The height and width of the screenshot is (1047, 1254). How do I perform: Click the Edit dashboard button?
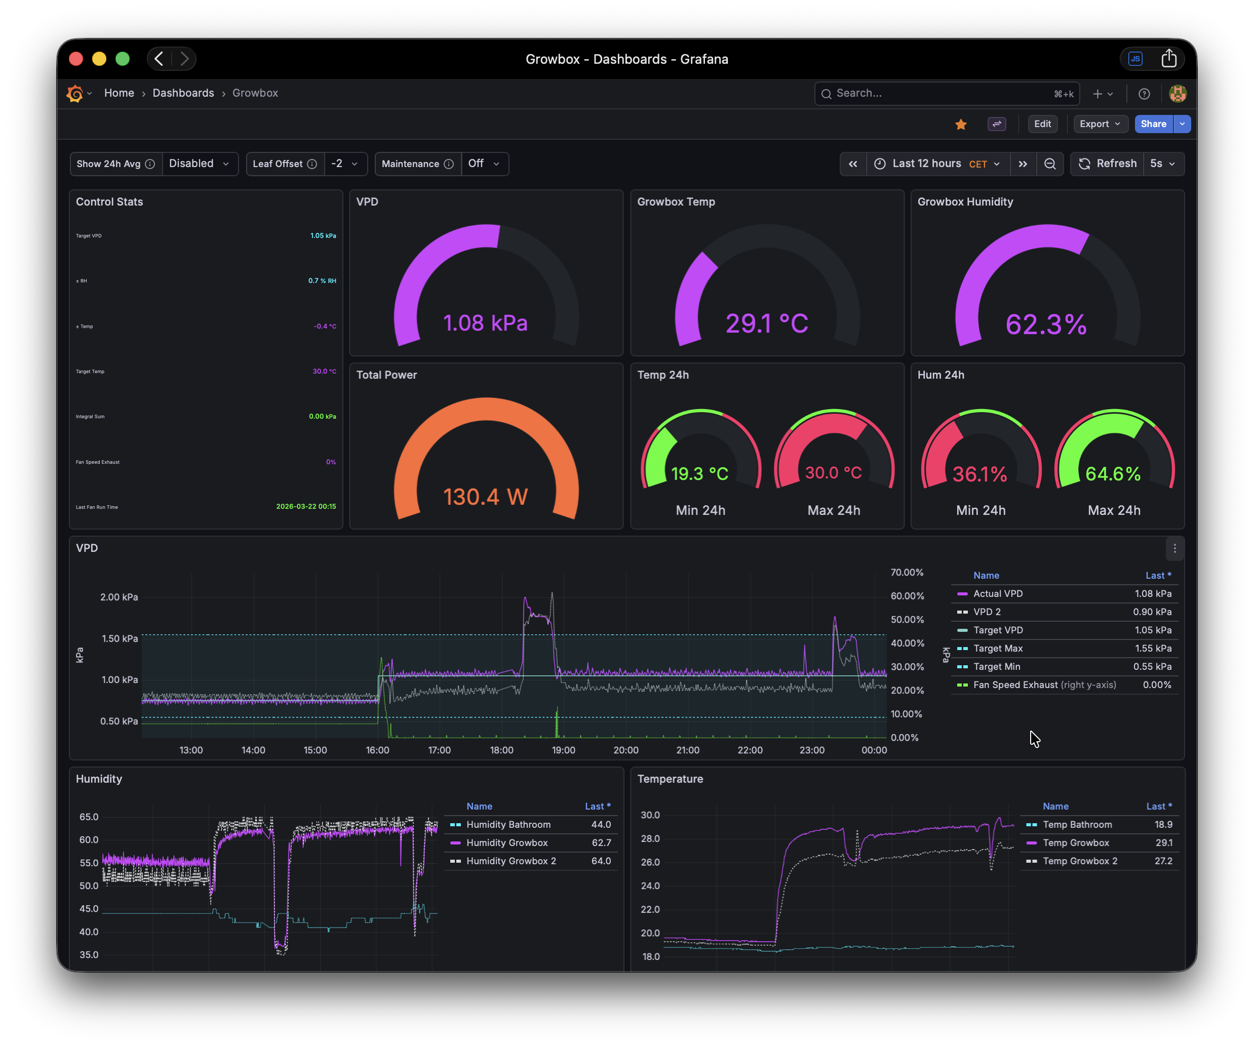coord(1043,124)
